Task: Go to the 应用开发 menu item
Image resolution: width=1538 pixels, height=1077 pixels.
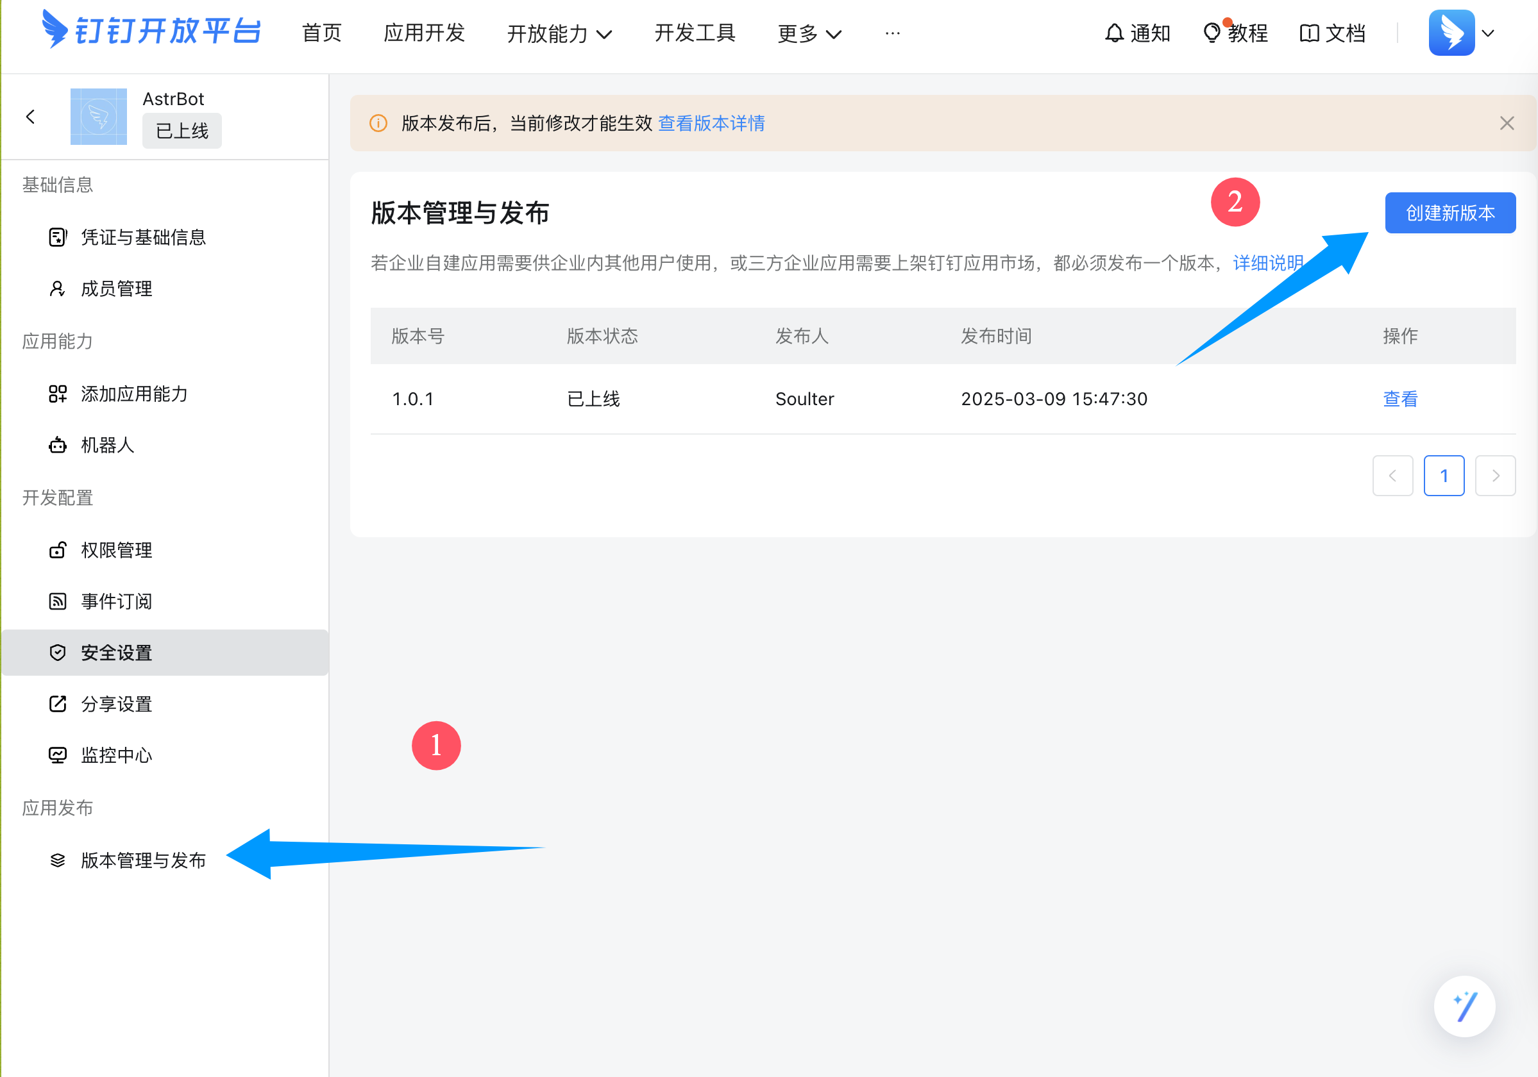Action: click(x=424, y=33)
